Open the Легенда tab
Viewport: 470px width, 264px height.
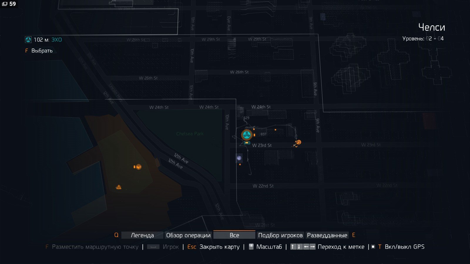[x=142, y=235]
